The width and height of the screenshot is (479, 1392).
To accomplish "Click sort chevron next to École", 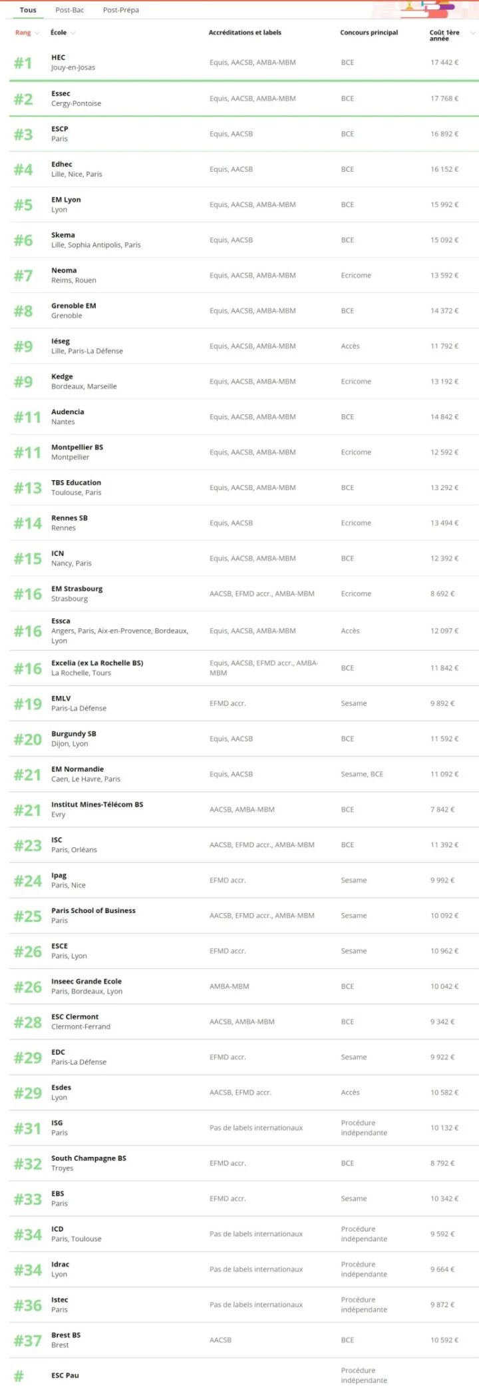I will (x=73, y=33).
